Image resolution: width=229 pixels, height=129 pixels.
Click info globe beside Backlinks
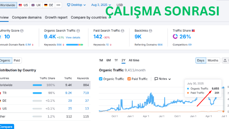click(x=150, y=31)
